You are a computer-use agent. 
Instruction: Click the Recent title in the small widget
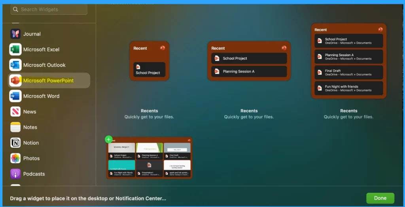click(x=140, y=48)
